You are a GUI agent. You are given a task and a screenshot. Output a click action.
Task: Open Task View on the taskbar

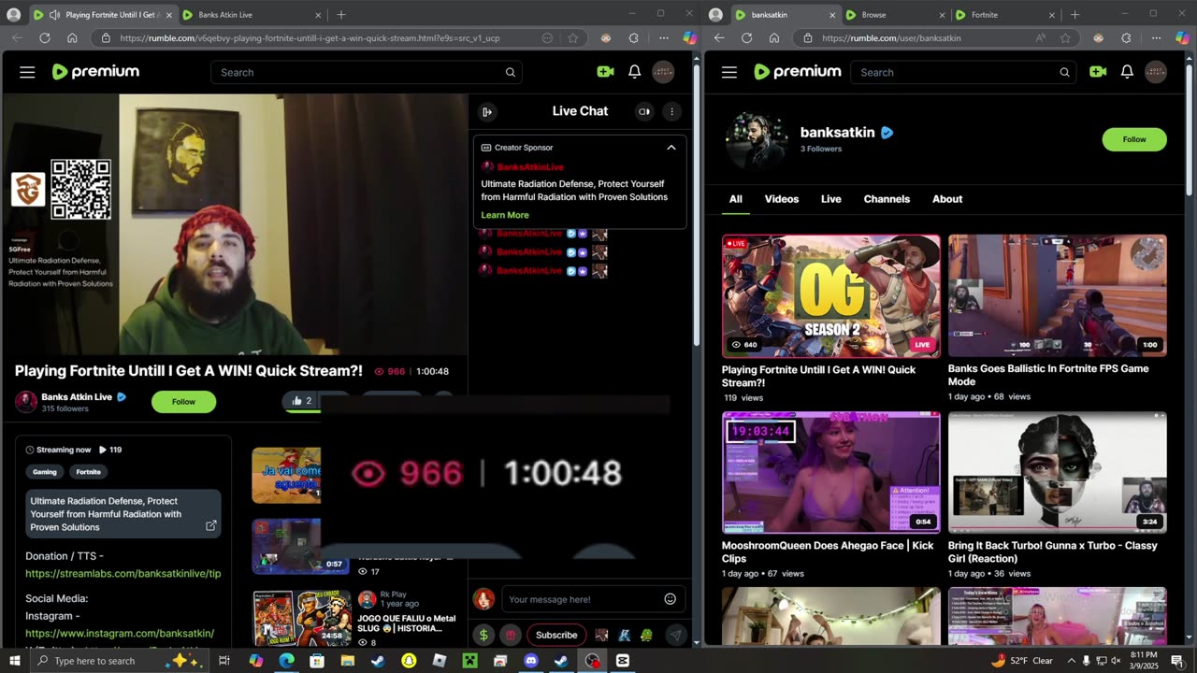(x=224, y=661)
